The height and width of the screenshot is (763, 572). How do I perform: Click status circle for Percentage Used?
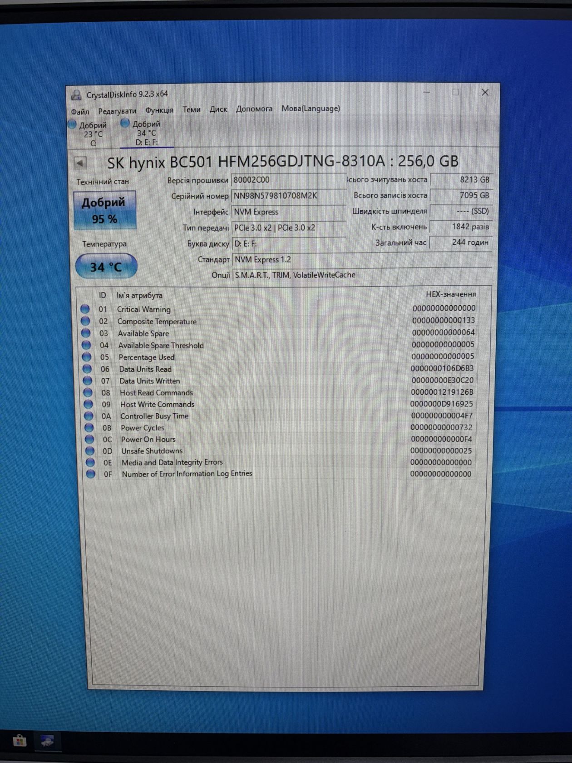click(87, 357)
